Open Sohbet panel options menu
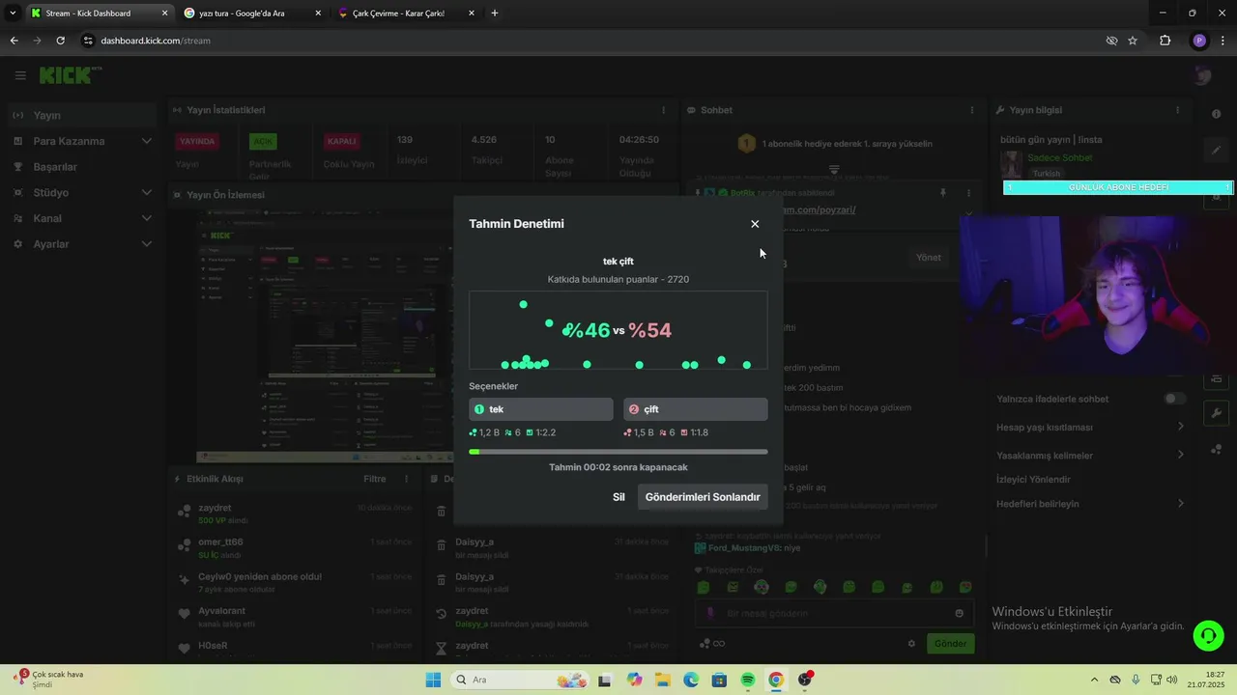 pos(972,110)
